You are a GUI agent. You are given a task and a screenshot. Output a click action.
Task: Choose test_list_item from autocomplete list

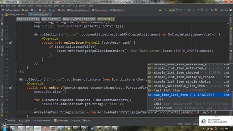tap(189, 90)
